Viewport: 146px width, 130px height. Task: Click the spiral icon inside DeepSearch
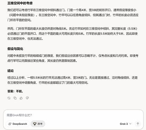point(10,124)
